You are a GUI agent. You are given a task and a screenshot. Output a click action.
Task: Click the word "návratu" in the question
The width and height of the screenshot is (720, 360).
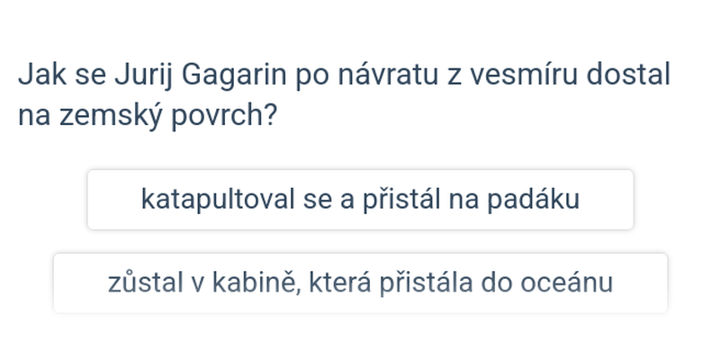pos(388,75)
